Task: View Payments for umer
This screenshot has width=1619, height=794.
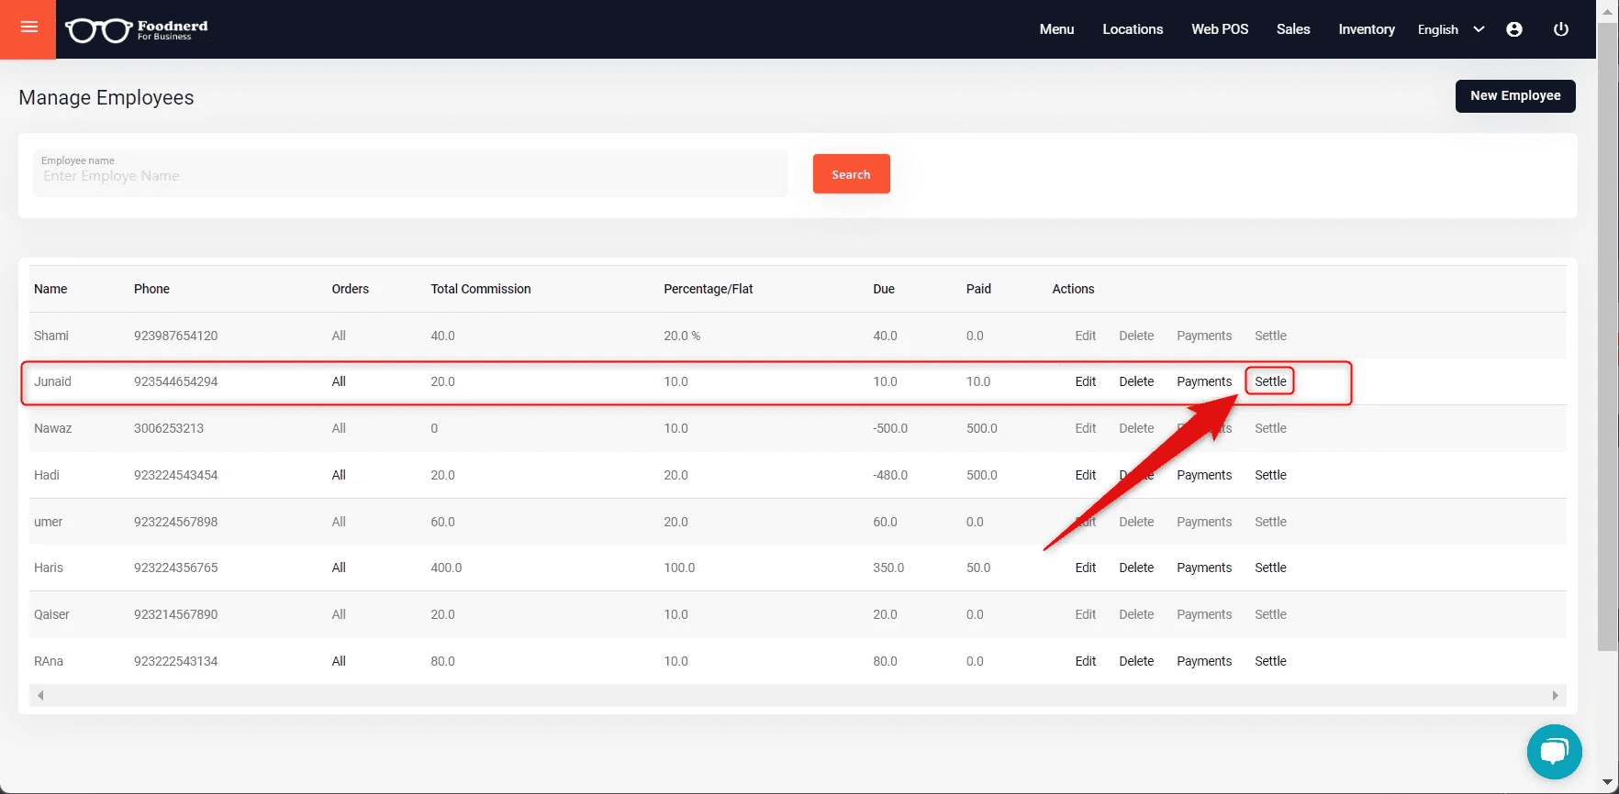Action: tap(1204, 522)
